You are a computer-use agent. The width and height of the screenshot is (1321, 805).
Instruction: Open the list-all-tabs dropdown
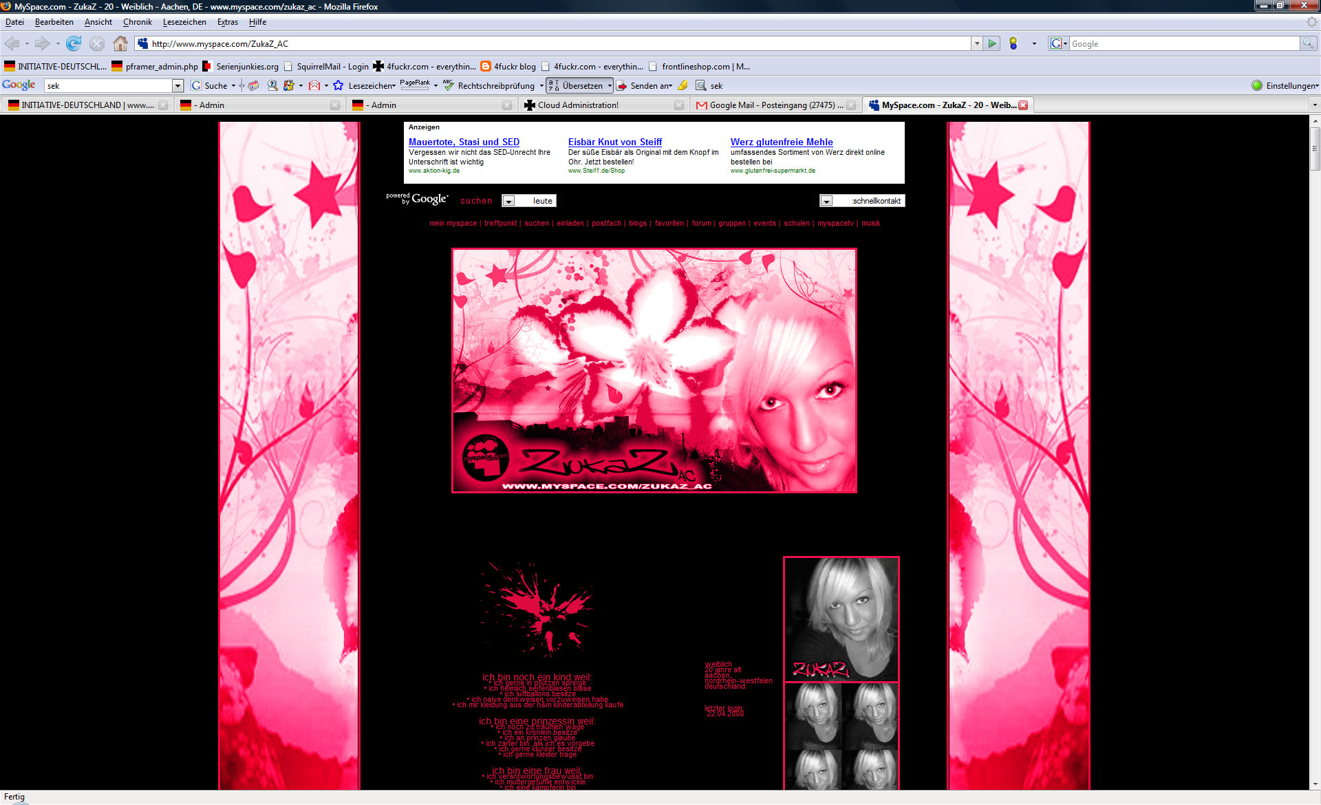(x=1314, y=105)
